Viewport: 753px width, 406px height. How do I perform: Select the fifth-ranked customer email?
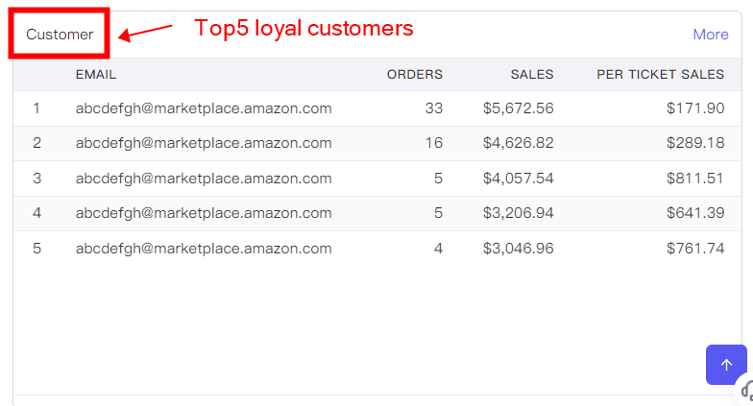click(204, 249)
